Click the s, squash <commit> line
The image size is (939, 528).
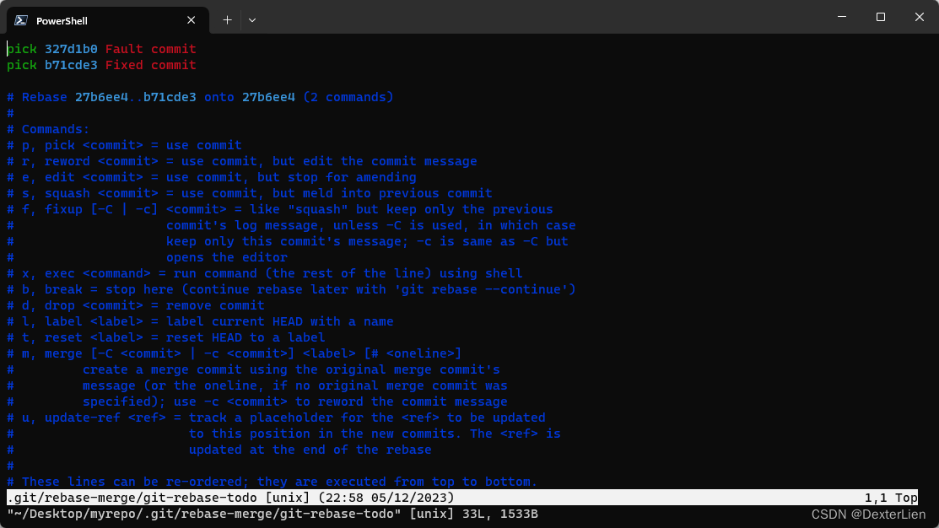click(x=249, y=193)
